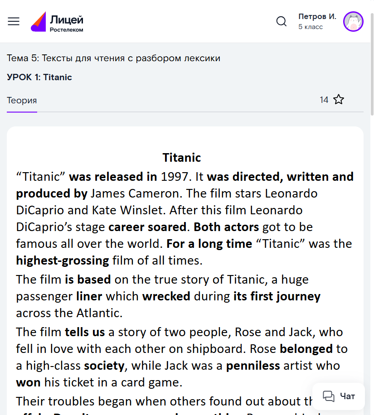Click the Тема 5 topic heading
The width and height of the screenshot is (374, 415).
(113, 58)
